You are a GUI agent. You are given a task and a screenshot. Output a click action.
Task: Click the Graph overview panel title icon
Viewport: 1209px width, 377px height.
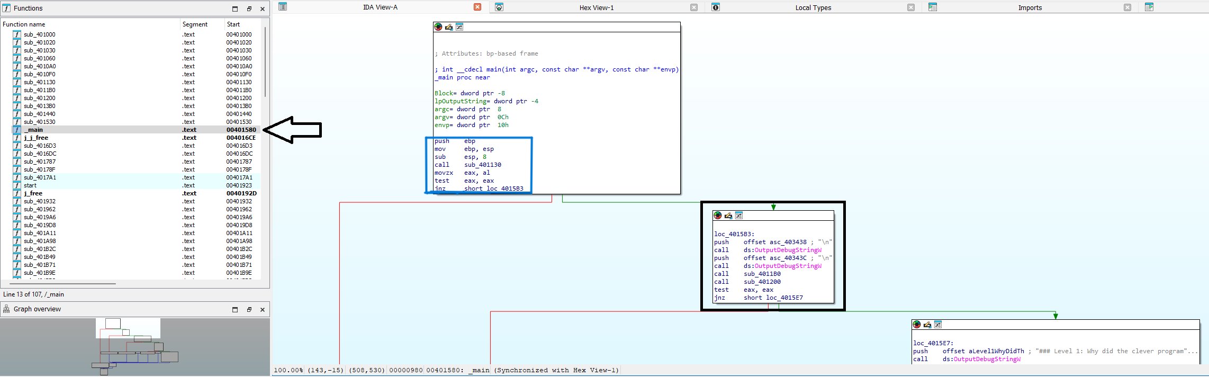[x=6, y=309]
